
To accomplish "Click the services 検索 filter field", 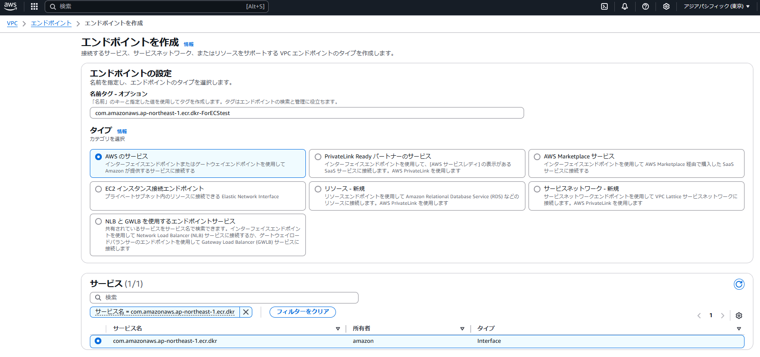I will pos(224,297).
